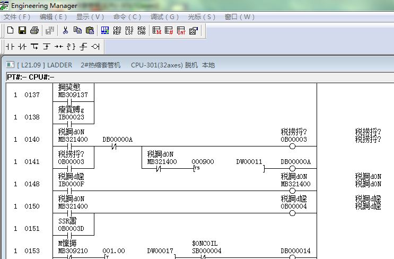
Task: Click the Print icon in toolbar
Action: [x=34, y=30]
